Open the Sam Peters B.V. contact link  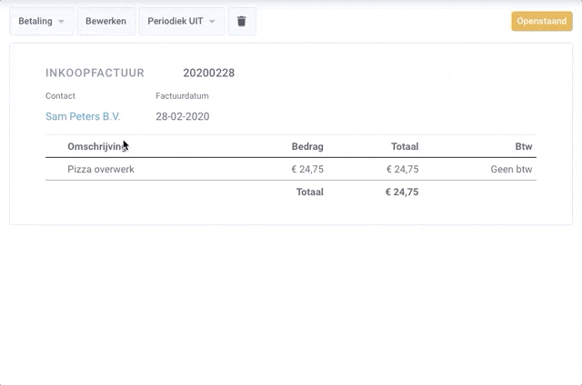pyautogui.click(x=83, y=116)
